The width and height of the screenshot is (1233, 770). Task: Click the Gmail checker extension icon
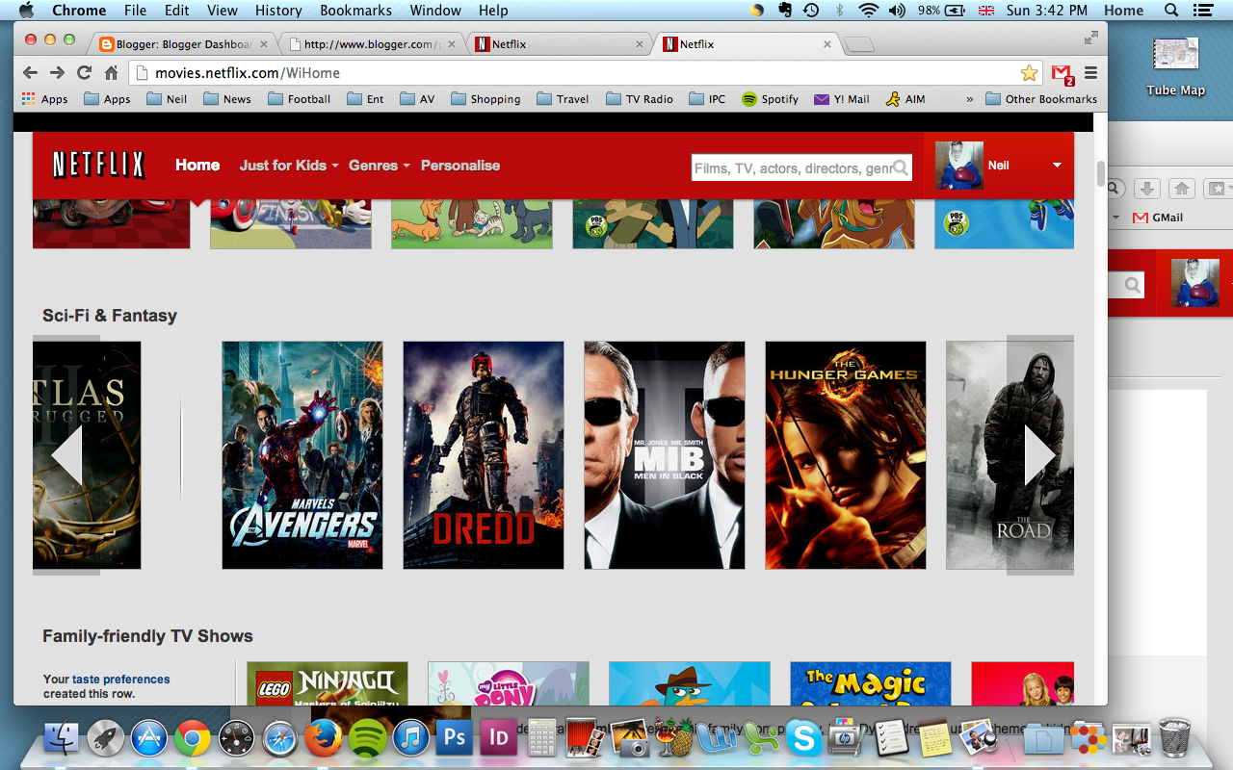(x=1062, y=73)
